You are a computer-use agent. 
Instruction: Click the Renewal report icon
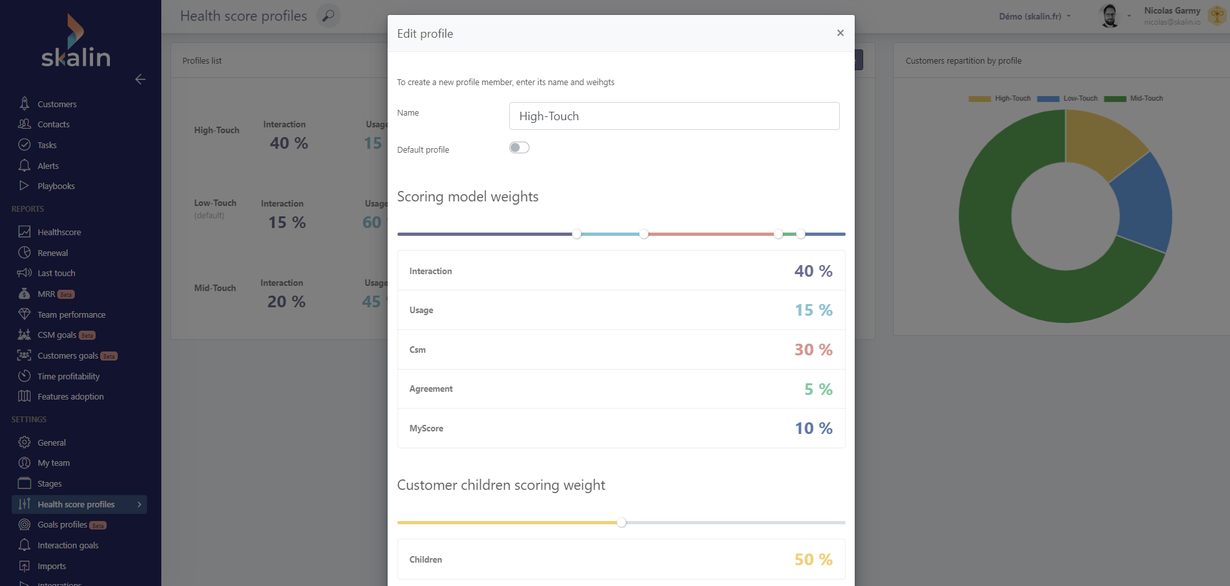point(24,253)
